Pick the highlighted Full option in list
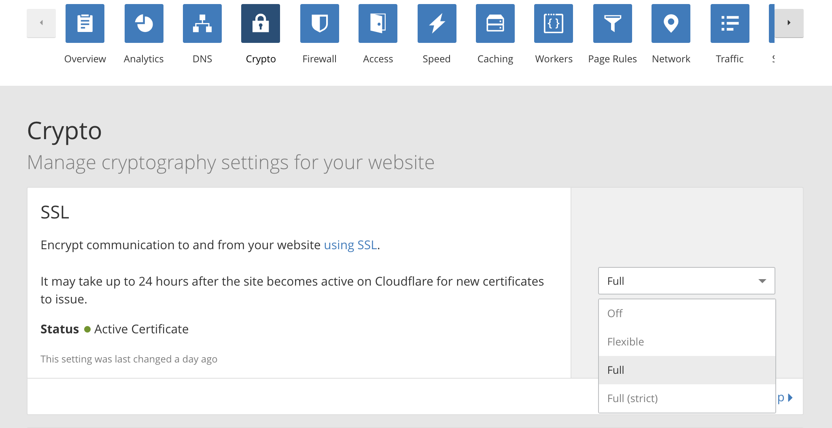Screen dimensions: 832x428 [x=686, y=370]
